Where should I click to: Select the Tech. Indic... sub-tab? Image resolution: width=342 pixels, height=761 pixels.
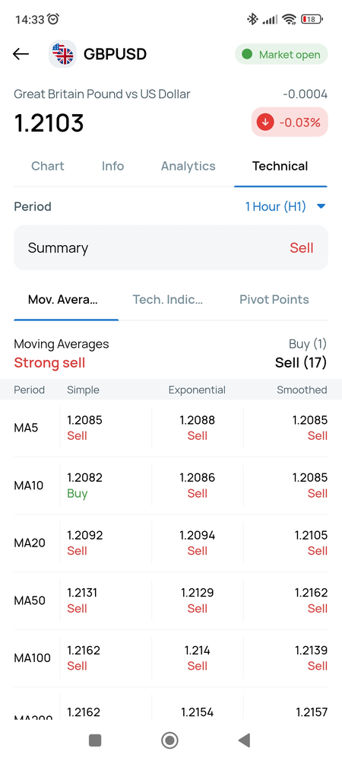coord(168,299)
